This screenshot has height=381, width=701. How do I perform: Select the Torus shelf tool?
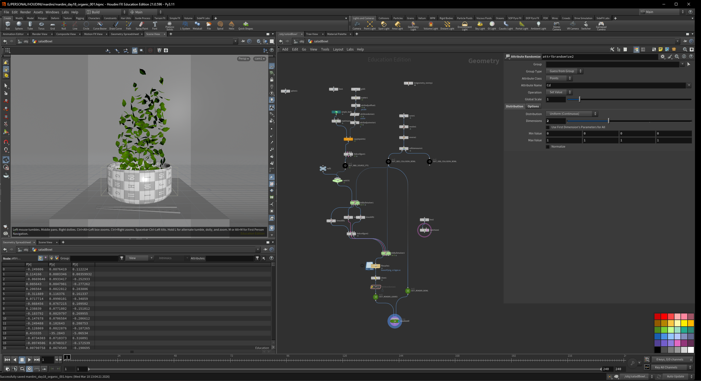[41, 25]
